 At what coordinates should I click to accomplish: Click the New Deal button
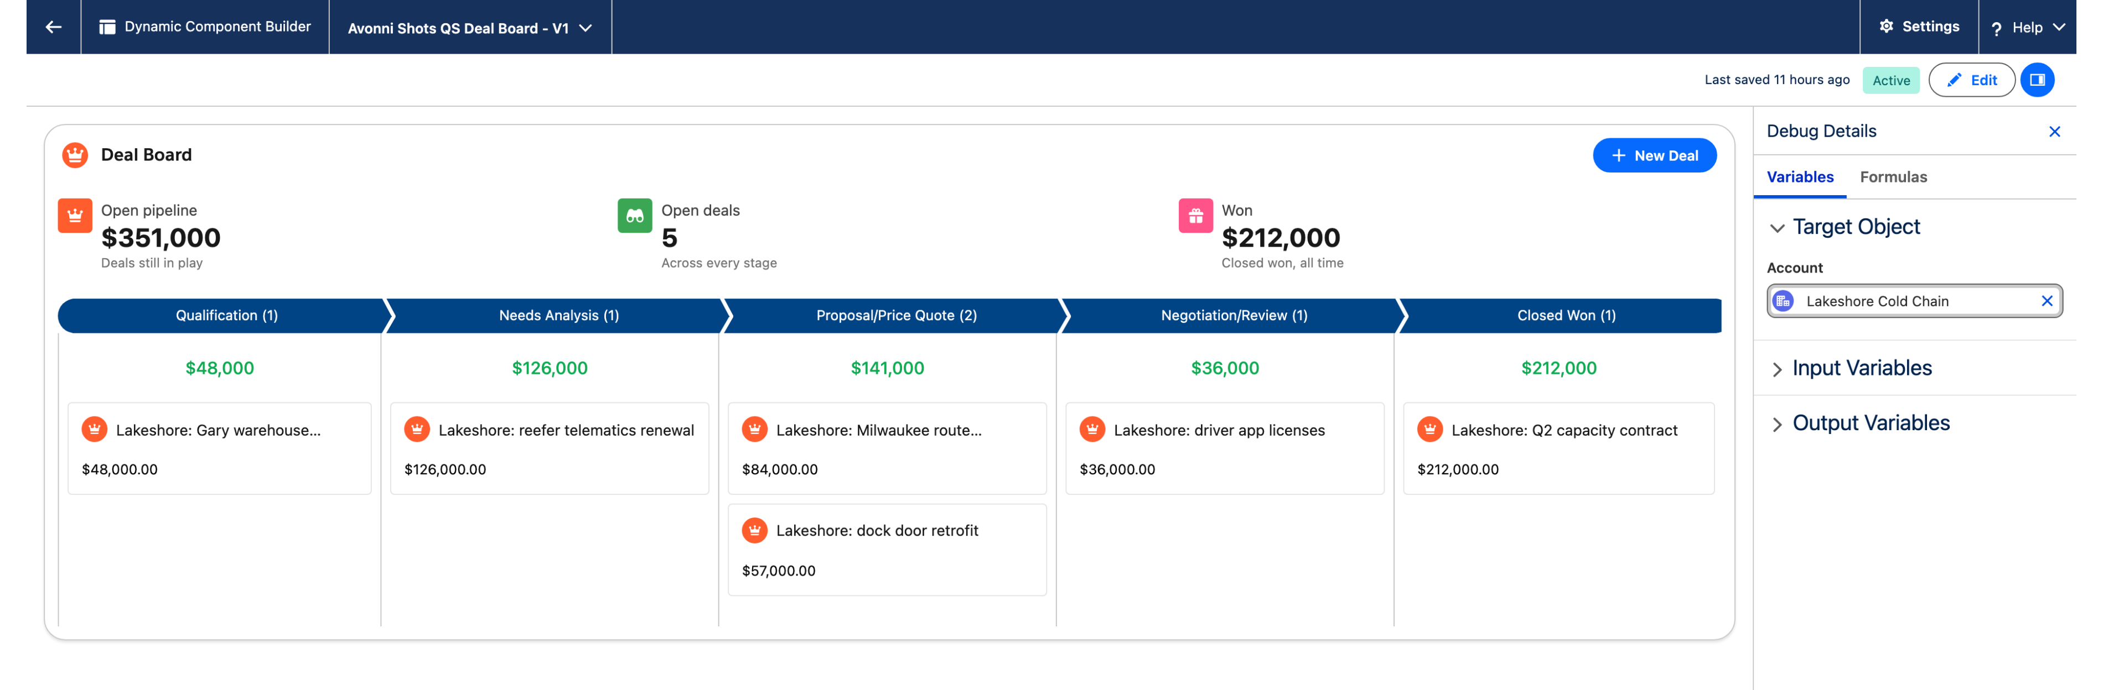pos(1654,155)
